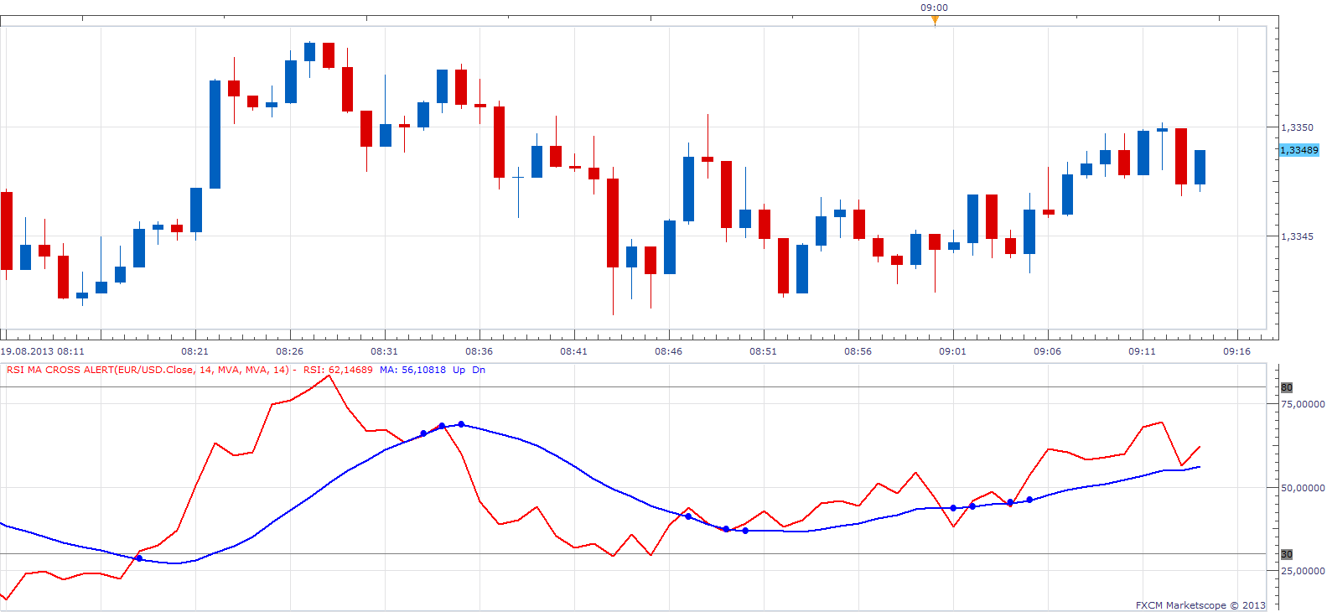This screenshot has width=1327, height=612.
Task: Click the 08:26 time axis label
Action: [289, 351]
